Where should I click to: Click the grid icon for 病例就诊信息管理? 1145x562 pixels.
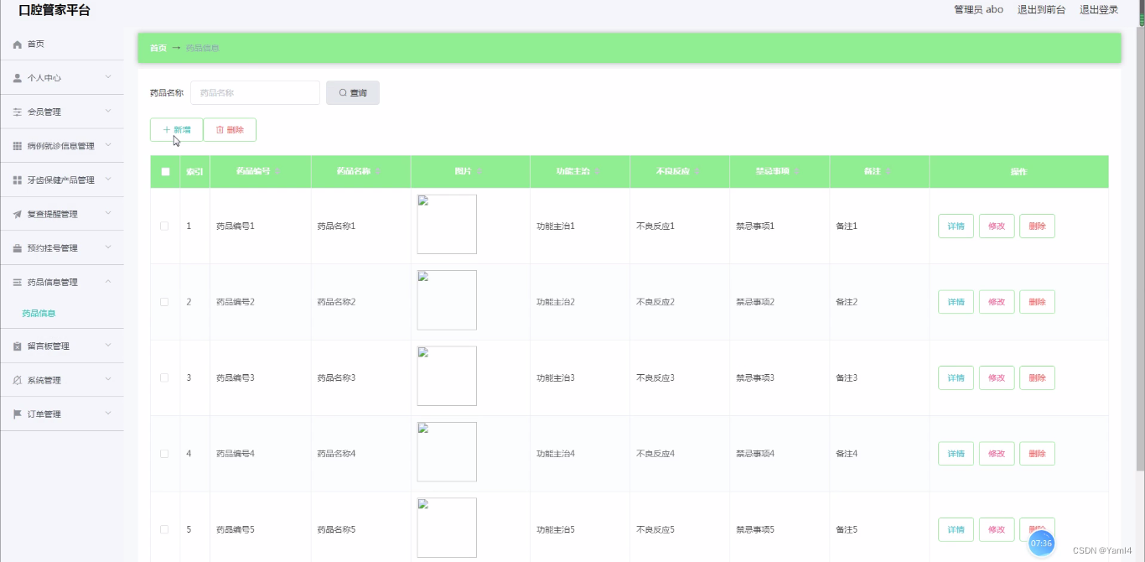pyautogui.click(x=18, y=146)
